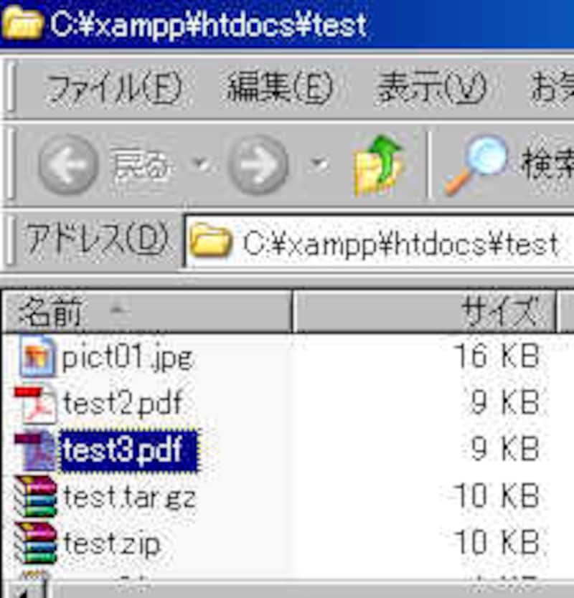Viewport: 574px width, 598px height.
Task: Click the test.tar.gz archive icon
Action: pos(35,496)
